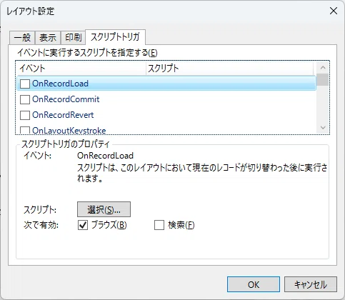The height and width of the screenshot is (300, 345).
Task: Enable the 検索(F) checkbox
Action: [x=159, y=225]
